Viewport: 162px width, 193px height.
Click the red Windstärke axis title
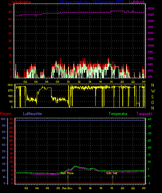(21, 2)
